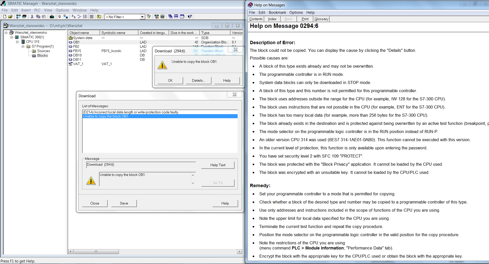Click the Arrange Vertically icon
489x264 pixels.
(182, 17)
